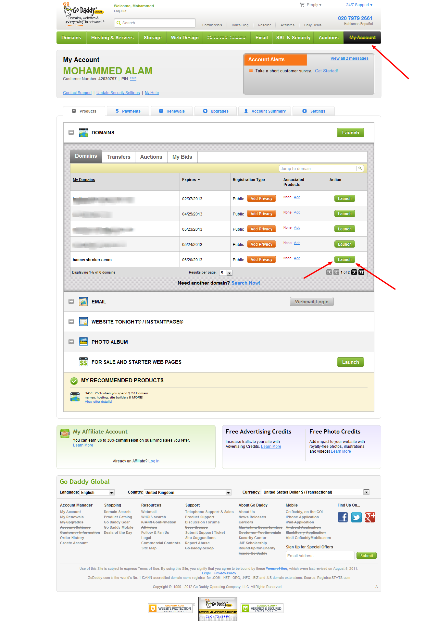Open the Products tab
438x624 pixels.
84,111
